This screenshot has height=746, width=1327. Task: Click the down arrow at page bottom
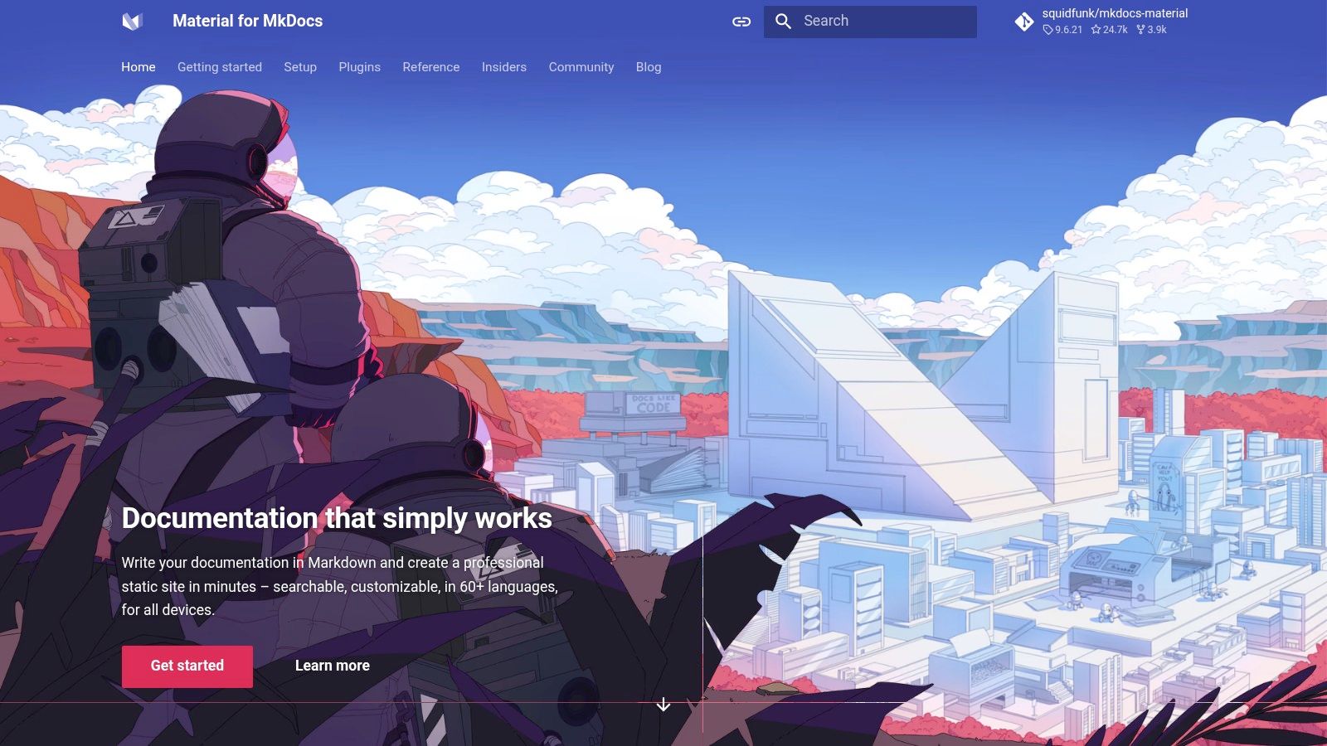tap(663, 705)
